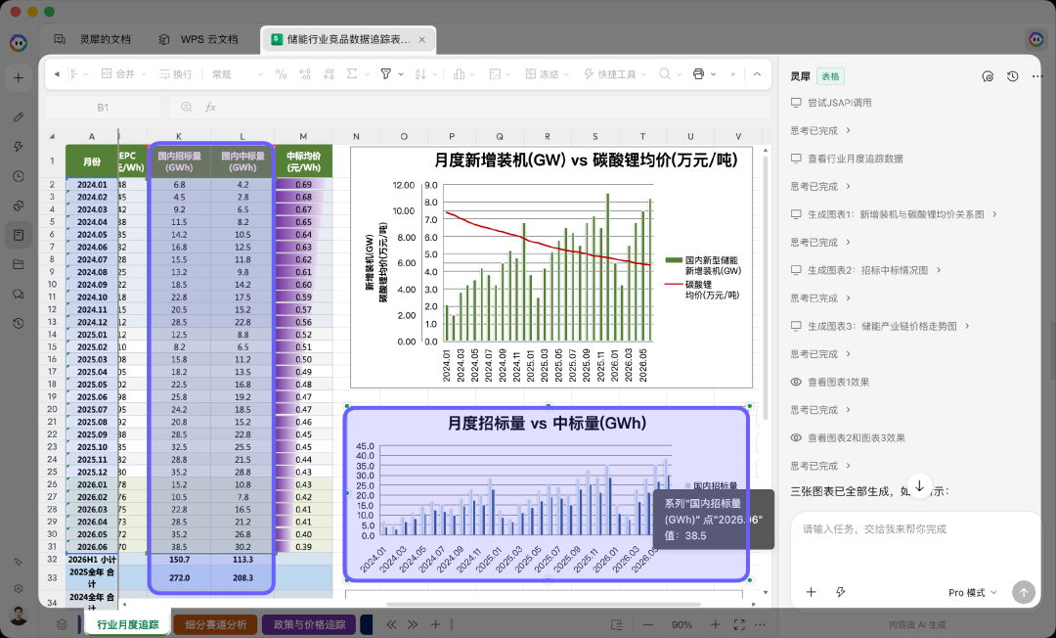
Task: Open the 快捷工具 dropdown
Action: pos(615,74)
